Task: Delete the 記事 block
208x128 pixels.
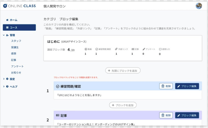Action: (x=166, y=115)
